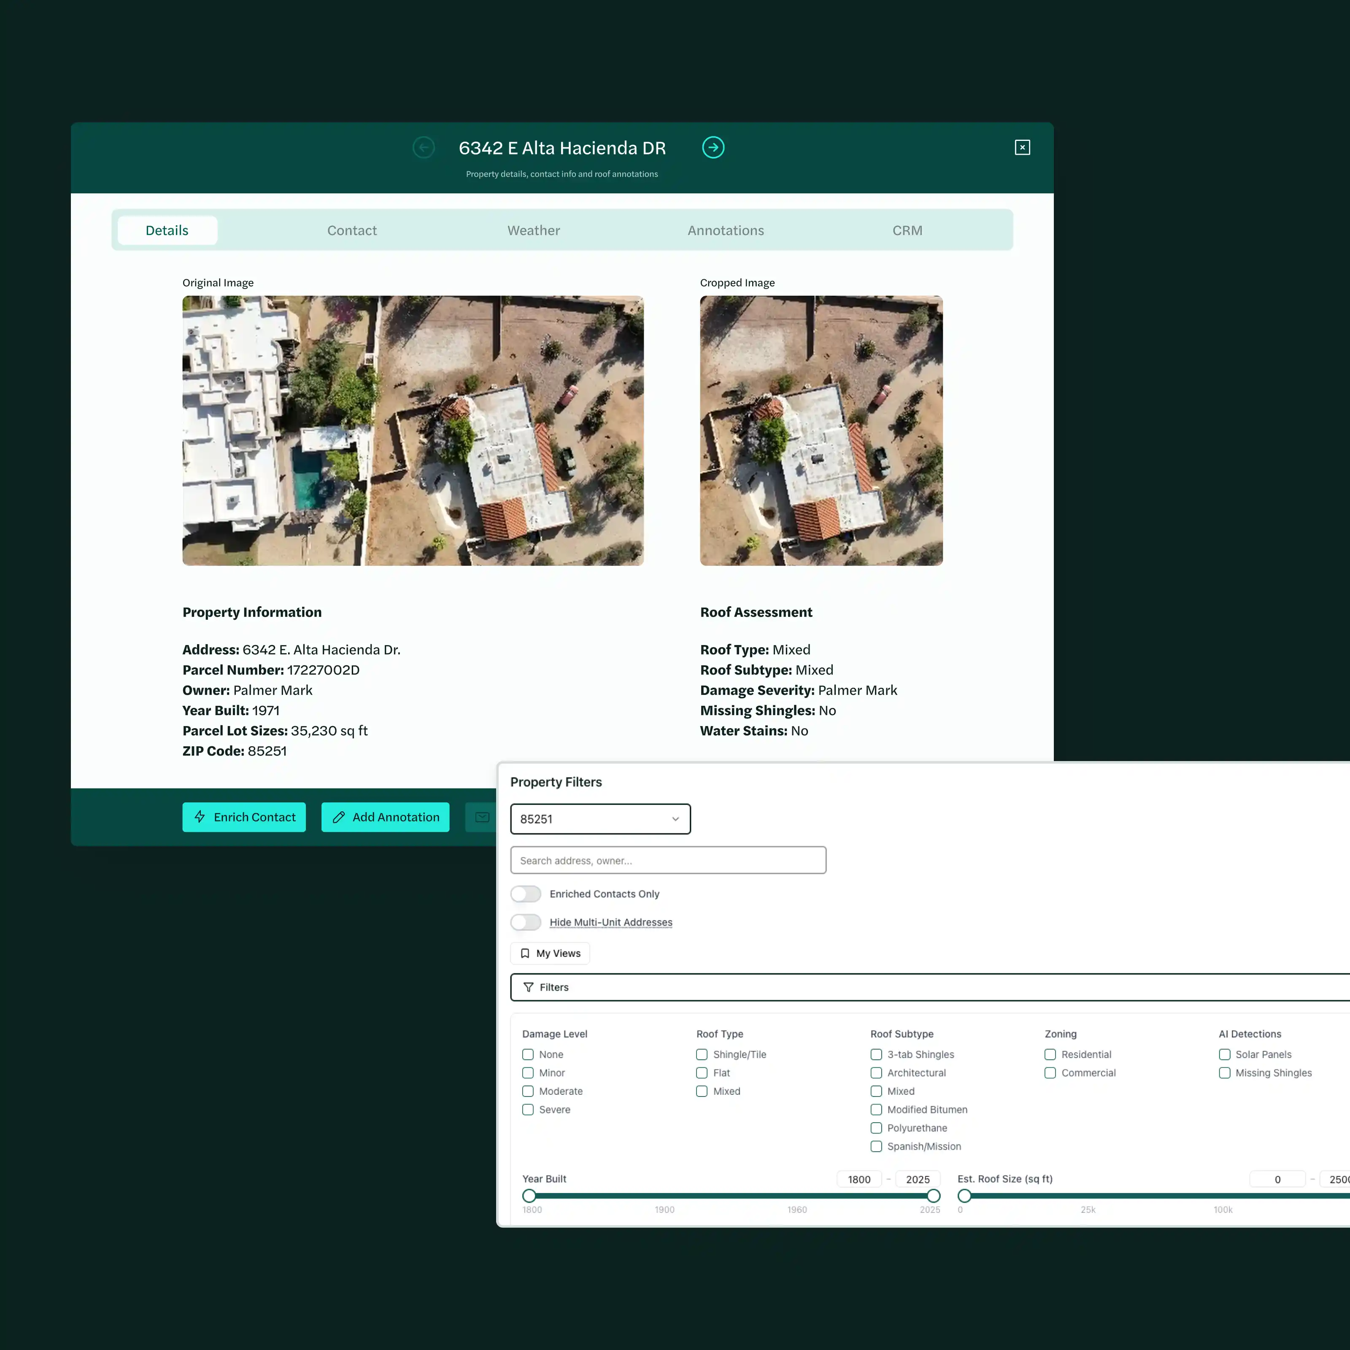
Task: Check the Commercial zoning box
Action: click(x=1050, y=1072)
